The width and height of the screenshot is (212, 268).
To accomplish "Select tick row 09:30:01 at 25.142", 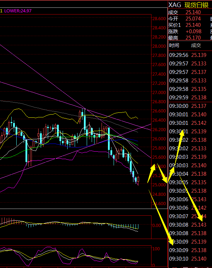I will click(x=188, y=123).
